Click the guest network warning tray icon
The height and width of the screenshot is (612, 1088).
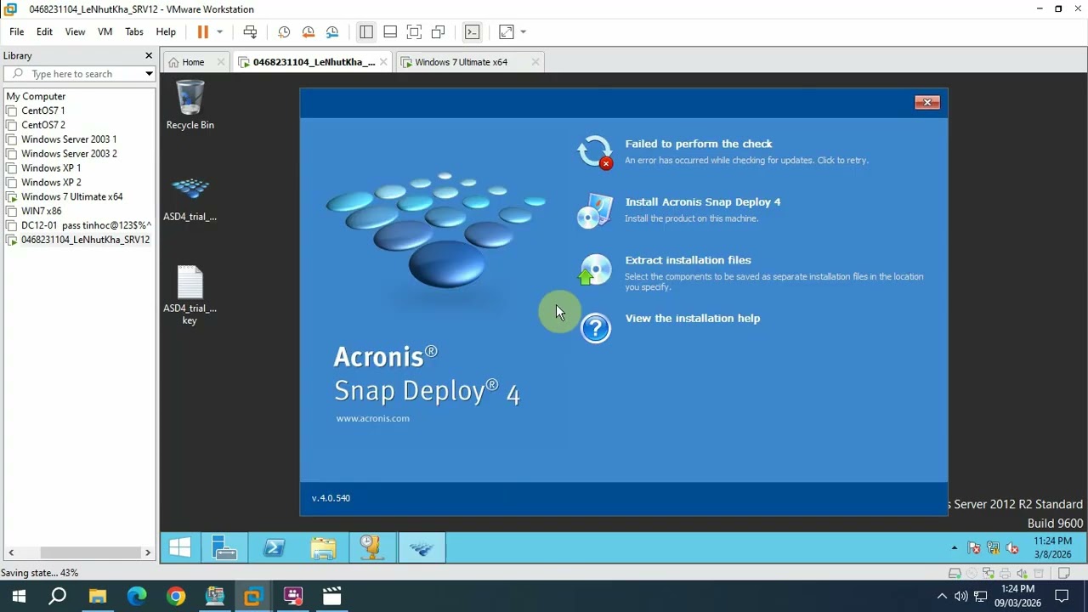(993, 548)
